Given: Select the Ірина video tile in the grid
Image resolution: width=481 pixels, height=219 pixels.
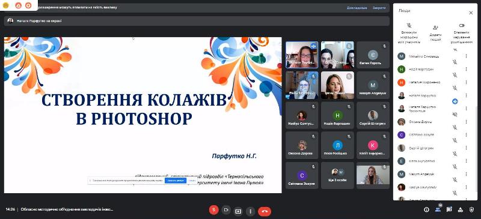Looking at the screenshot, I should [337, 85].
